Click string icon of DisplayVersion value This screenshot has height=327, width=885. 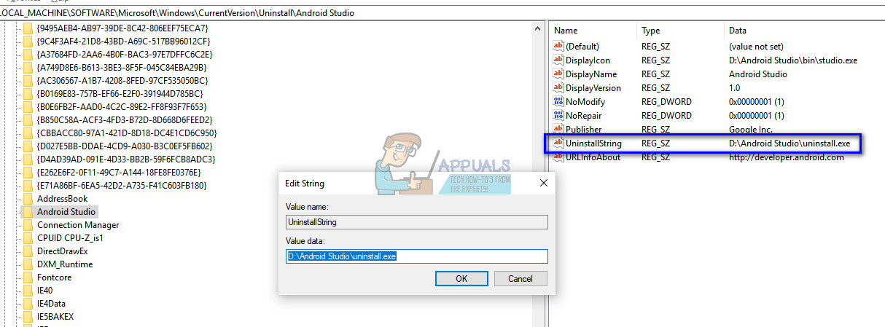point(558,88)
